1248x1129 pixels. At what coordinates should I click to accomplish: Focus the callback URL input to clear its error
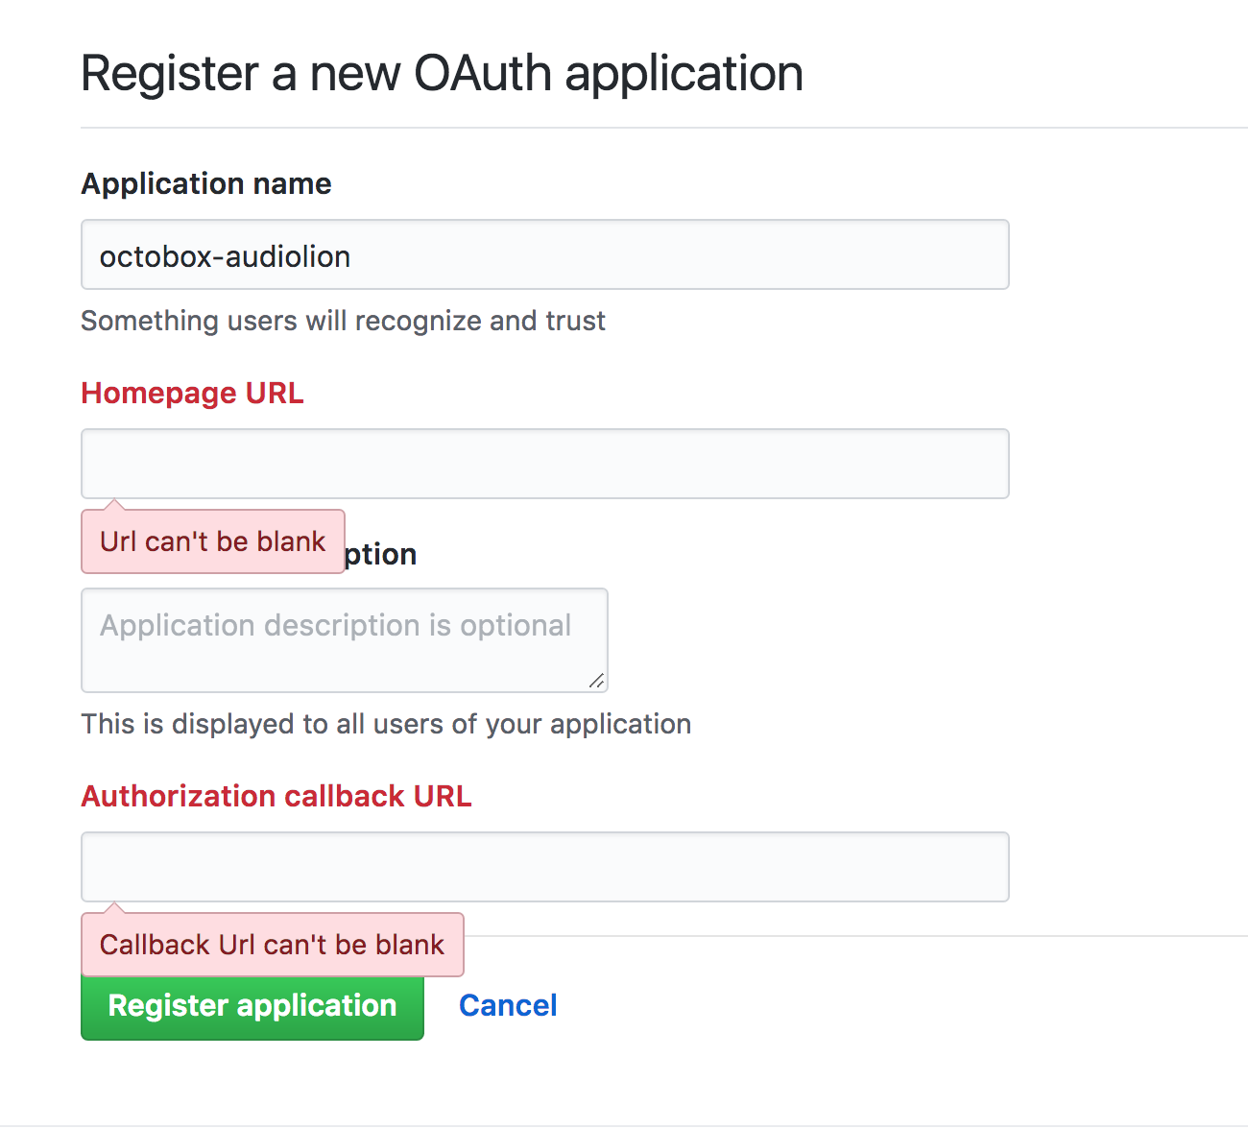tap(544, 867)
